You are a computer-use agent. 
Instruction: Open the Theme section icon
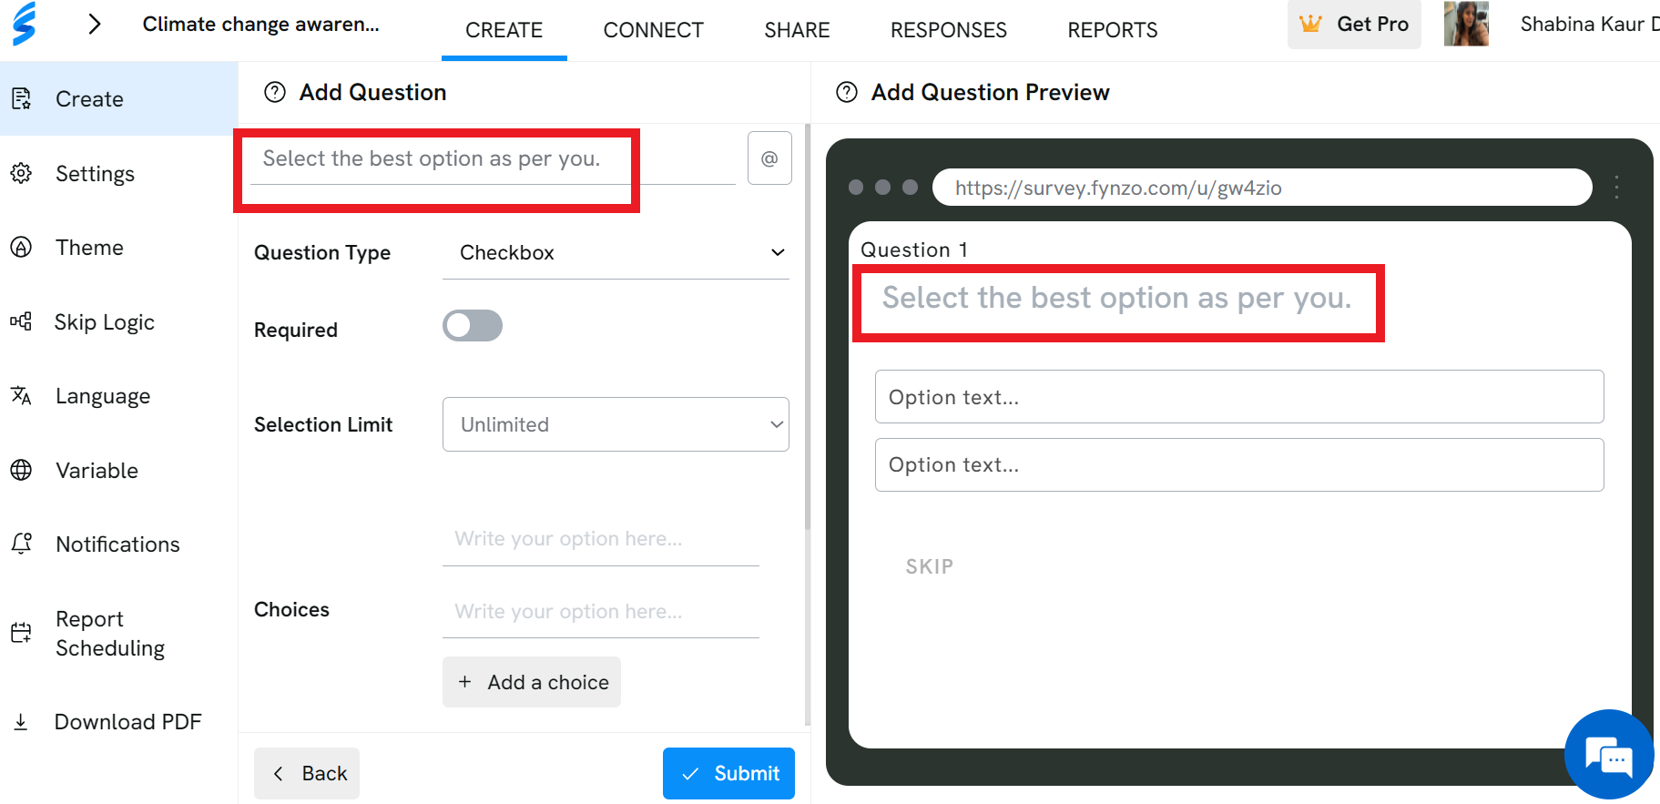(x=21, y=247)
